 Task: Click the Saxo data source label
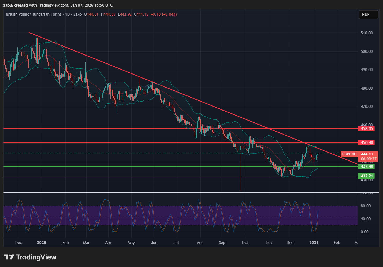[77, 14]
